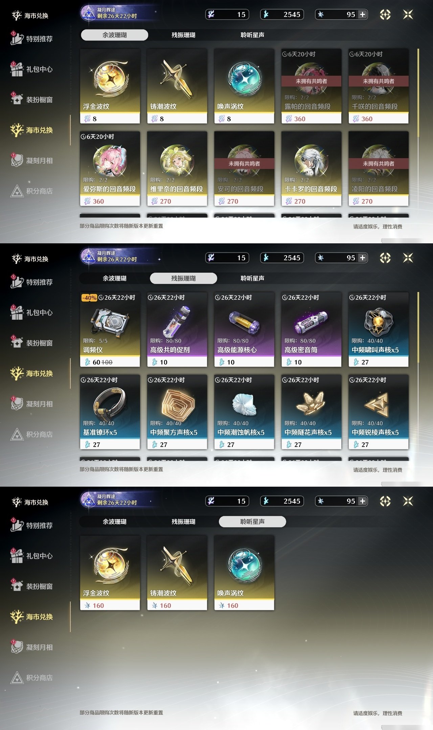
Task: Open the 爱弥斯的回音频段 item
Action: tap(110, 169)
